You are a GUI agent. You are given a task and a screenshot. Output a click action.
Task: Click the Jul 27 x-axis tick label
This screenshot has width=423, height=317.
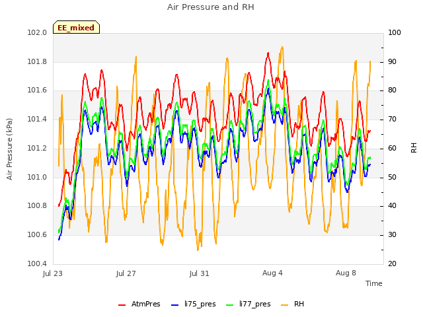[126, 273]
